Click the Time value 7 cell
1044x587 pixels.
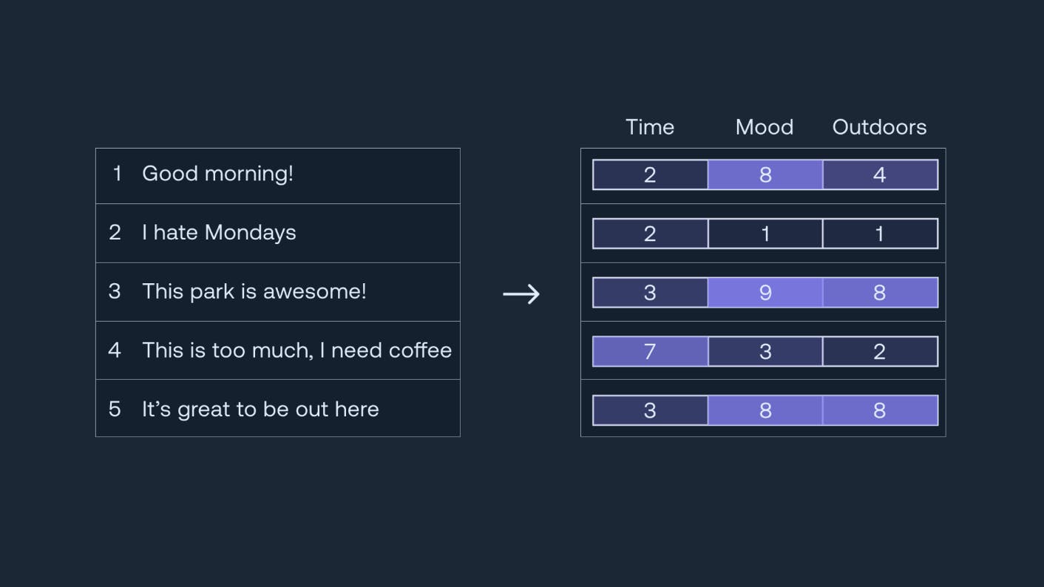(x=650, y=352)
